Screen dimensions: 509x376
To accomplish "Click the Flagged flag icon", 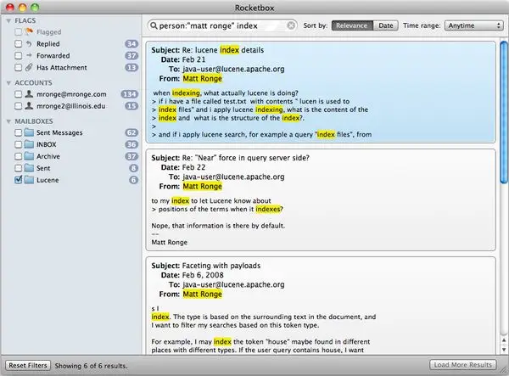I will (29, 31).
